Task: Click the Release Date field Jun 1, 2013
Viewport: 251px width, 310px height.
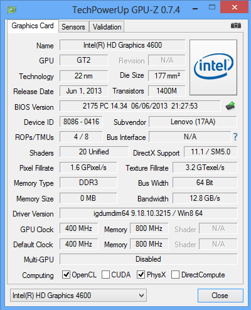Action: (x=83, y=91)
